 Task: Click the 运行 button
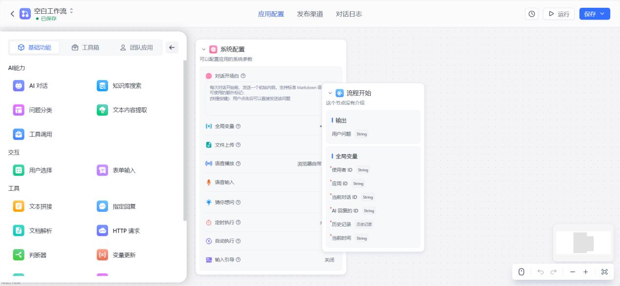point(558,14)
